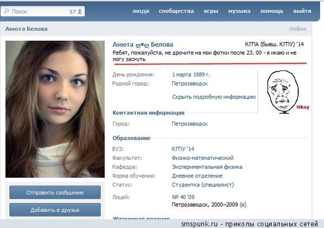This screenshot has height=228, width=324.
Task: Log out using выйти
Action: click(302, 11)
